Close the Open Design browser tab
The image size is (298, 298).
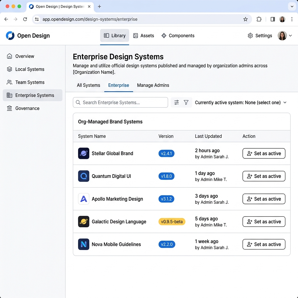pyautogui.click(x=89, y=6)
